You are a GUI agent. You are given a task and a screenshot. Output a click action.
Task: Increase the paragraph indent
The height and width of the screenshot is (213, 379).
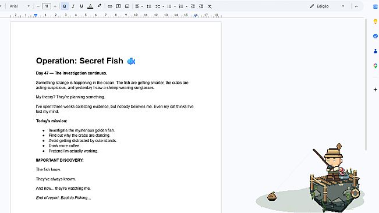pyautogui.click(x=201, y=6)
